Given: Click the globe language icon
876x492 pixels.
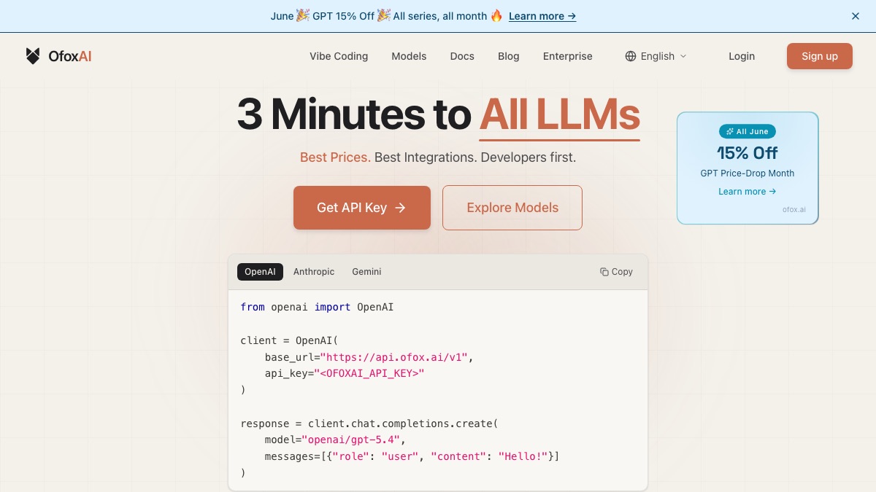Looking at the screenshot, I should coord(631,56).
